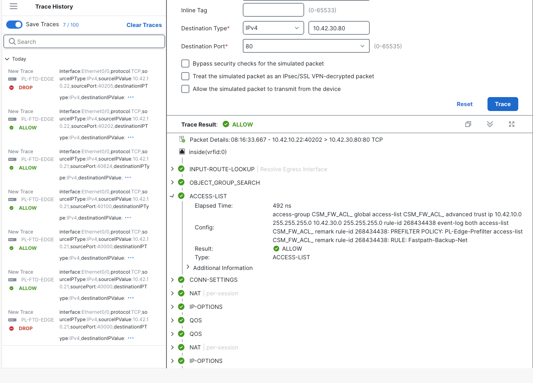
Task: Select the ALLOW trace with sourcePort 40202
Action: [x=84, y=125]
